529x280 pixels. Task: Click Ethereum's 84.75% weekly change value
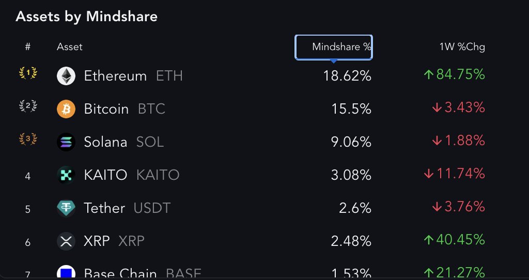pos(455,74)
